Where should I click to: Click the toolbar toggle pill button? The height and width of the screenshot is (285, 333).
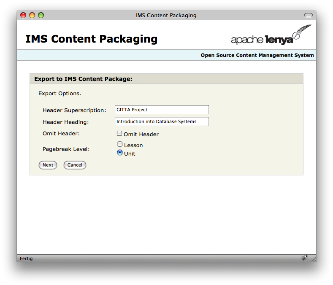309,15
